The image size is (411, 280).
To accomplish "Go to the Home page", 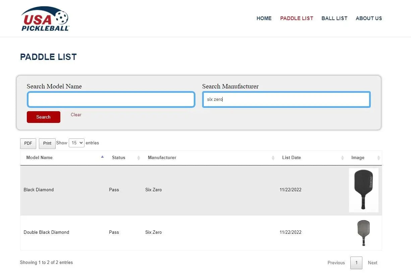I will (x=264, y=18).
